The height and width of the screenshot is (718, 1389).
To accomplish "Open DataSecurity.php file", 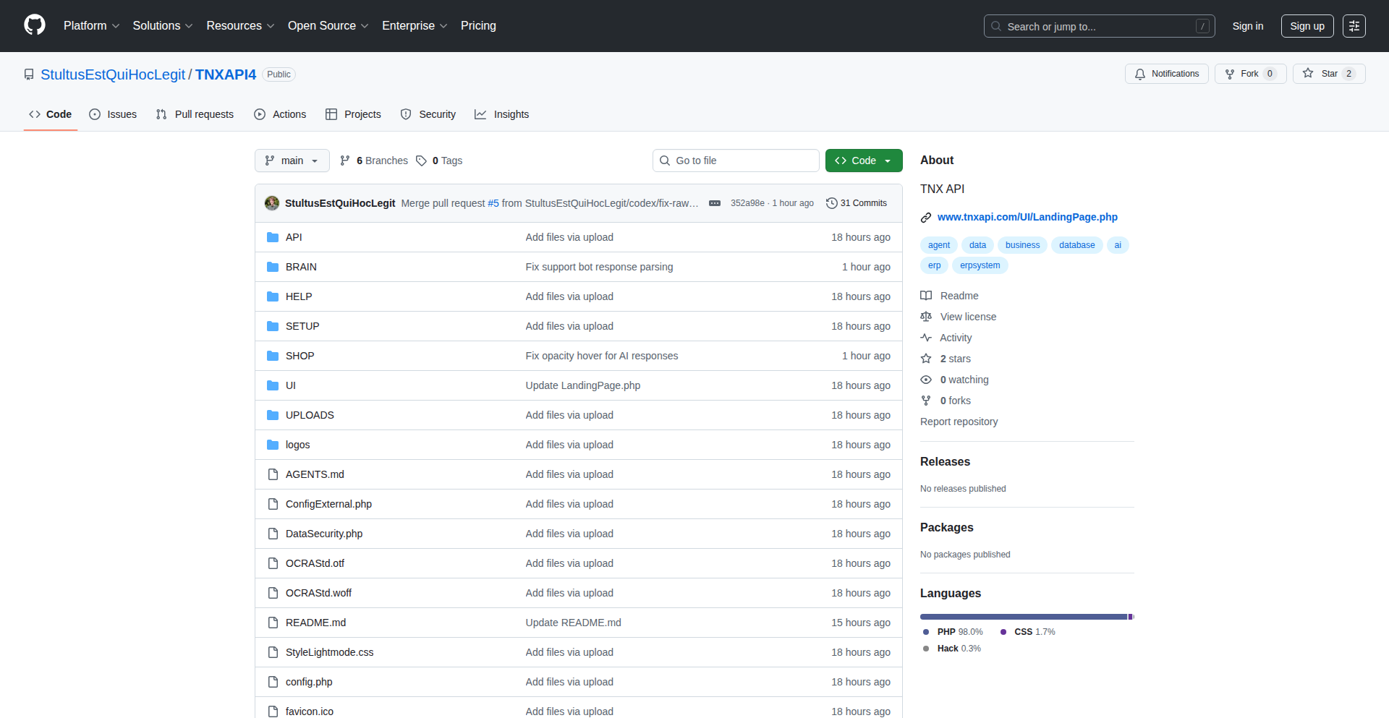I will tap(324, 534).
